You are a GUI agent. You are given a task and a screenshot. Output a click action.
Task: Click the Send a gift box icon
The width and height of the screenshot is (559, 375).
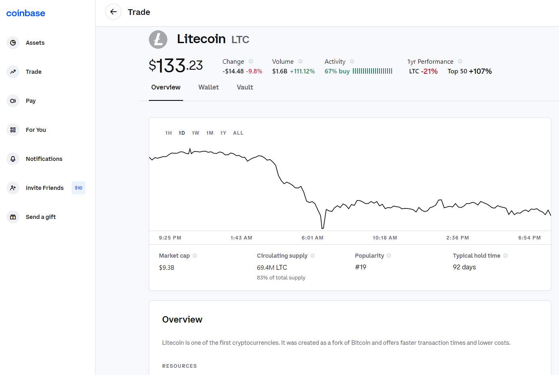click(x=13, y=217)
